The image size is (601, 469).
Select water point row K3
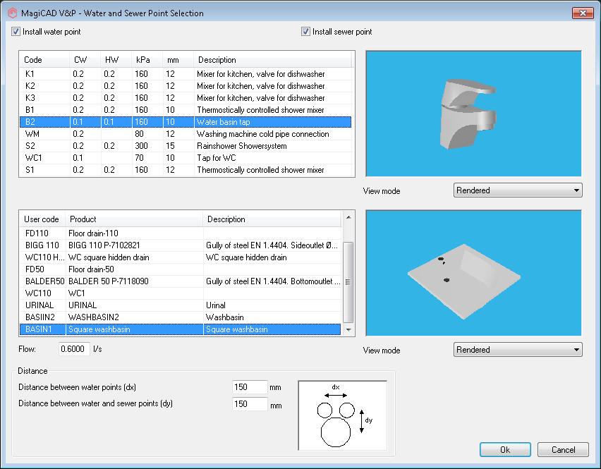(185, 98)
